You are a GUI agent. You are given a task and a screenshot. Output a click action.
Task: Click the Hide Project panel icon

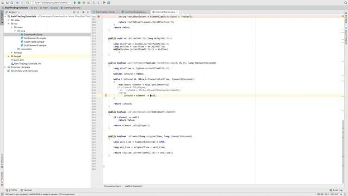click(x=88, y=12)
